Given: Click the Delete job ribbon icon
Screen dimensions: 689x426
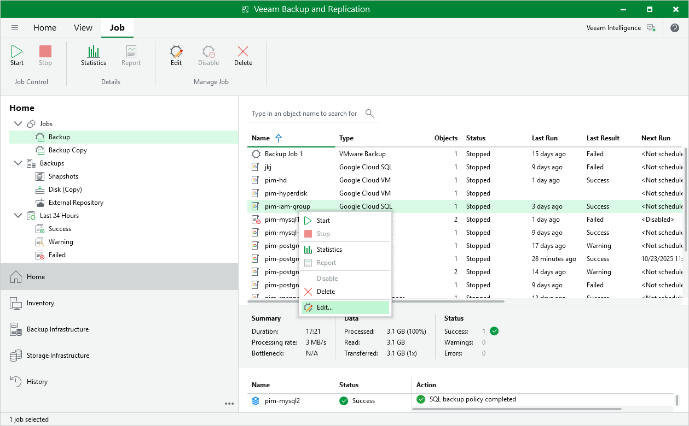Looking at the screenshot, I should coord(243,51).
